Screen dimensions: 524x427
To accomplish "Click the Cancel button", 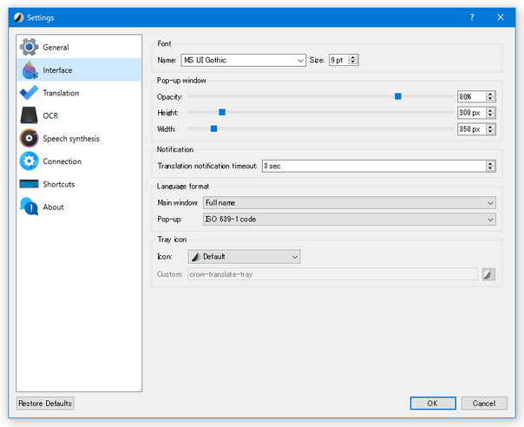I will [484, 404].
